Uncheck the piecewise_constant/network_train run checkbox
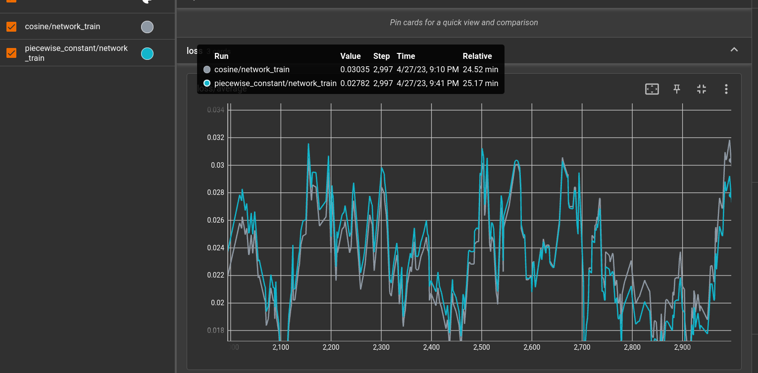 click(11, 53)
